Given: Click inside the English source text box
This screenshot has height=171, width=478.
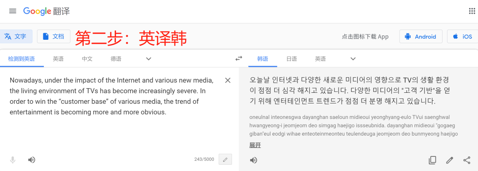Looking at the screenshot, I should pyautogui.click(x=112, y=96).
